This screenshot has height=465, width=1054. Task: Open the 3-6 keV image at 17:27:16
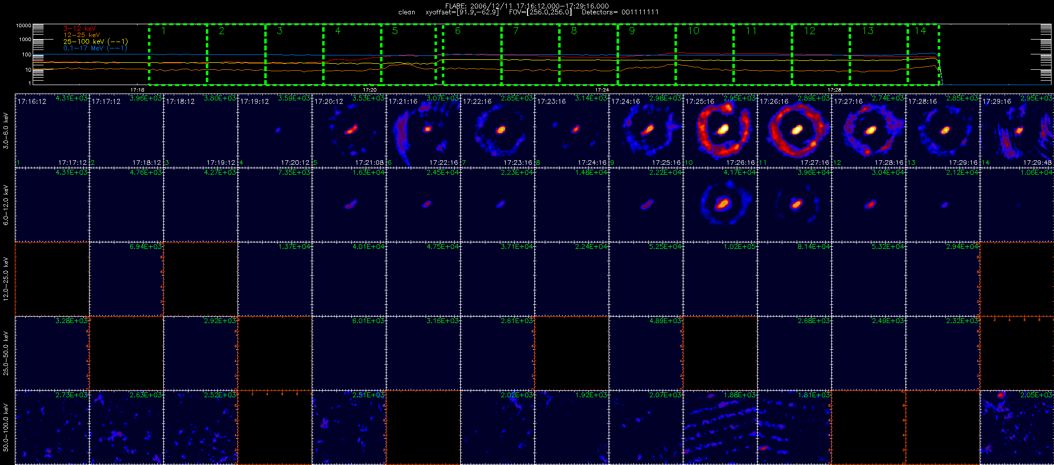pyautogui.click(x=868, y=131)
